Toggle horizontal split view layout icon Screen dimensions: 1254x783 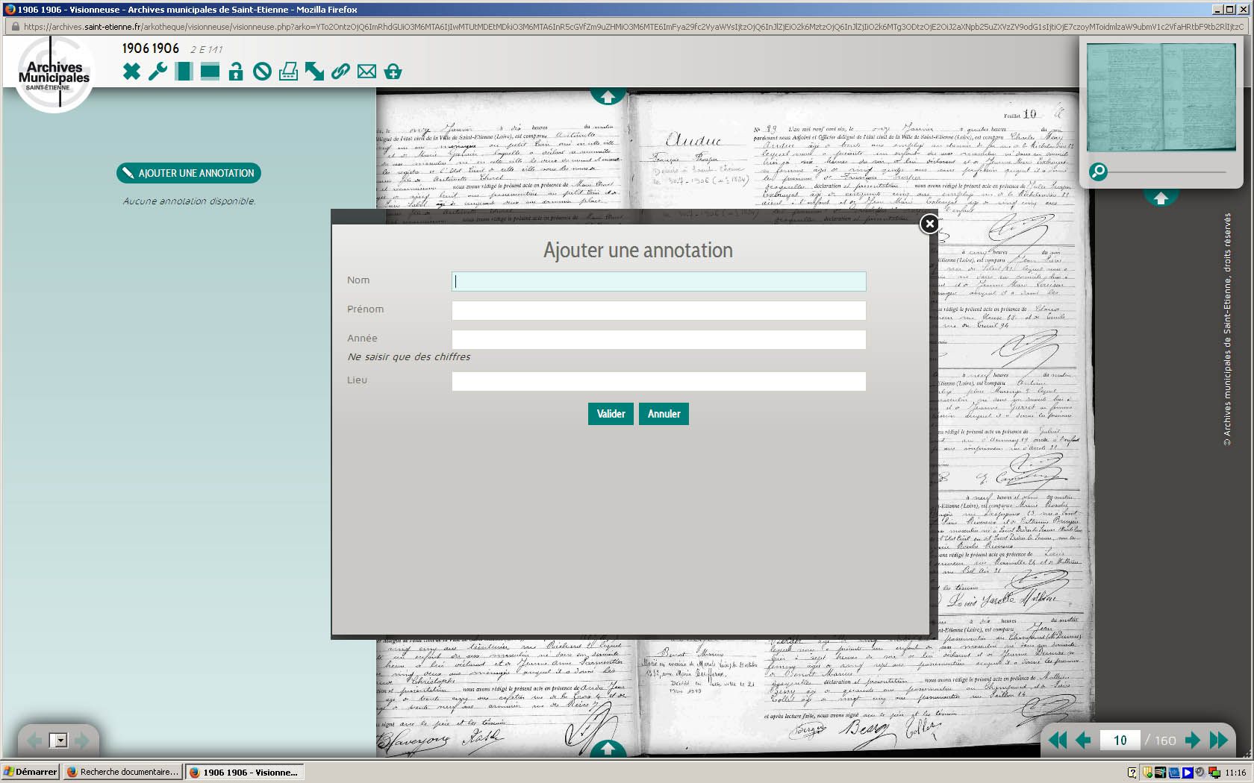[210, 72]
